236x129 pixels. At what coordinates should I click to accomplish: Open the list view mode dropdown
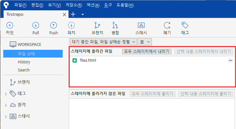(x=145, y=42)
